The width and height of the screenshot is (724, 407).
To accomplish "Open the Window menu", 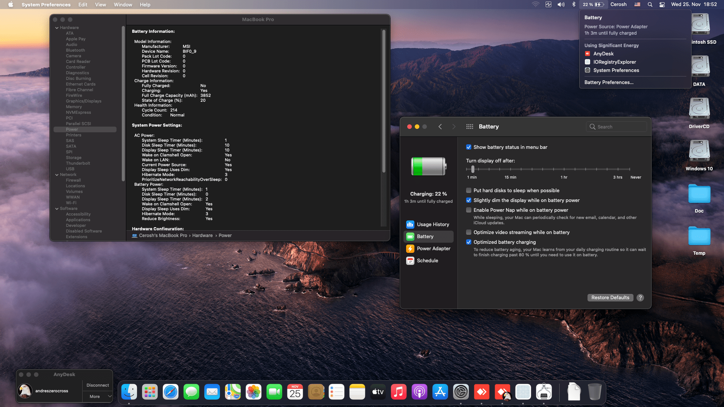I will [123, 5].
